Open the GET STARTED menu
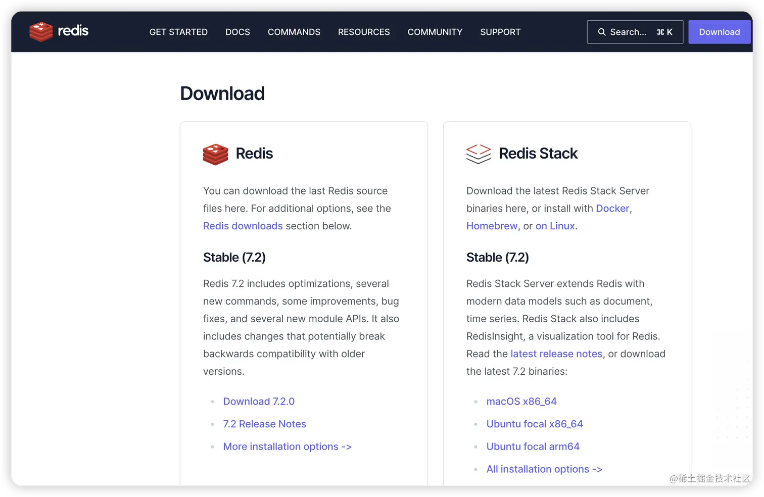Viewport: 764px width, 497px height. pyautogui.click(x=178, y=32)
